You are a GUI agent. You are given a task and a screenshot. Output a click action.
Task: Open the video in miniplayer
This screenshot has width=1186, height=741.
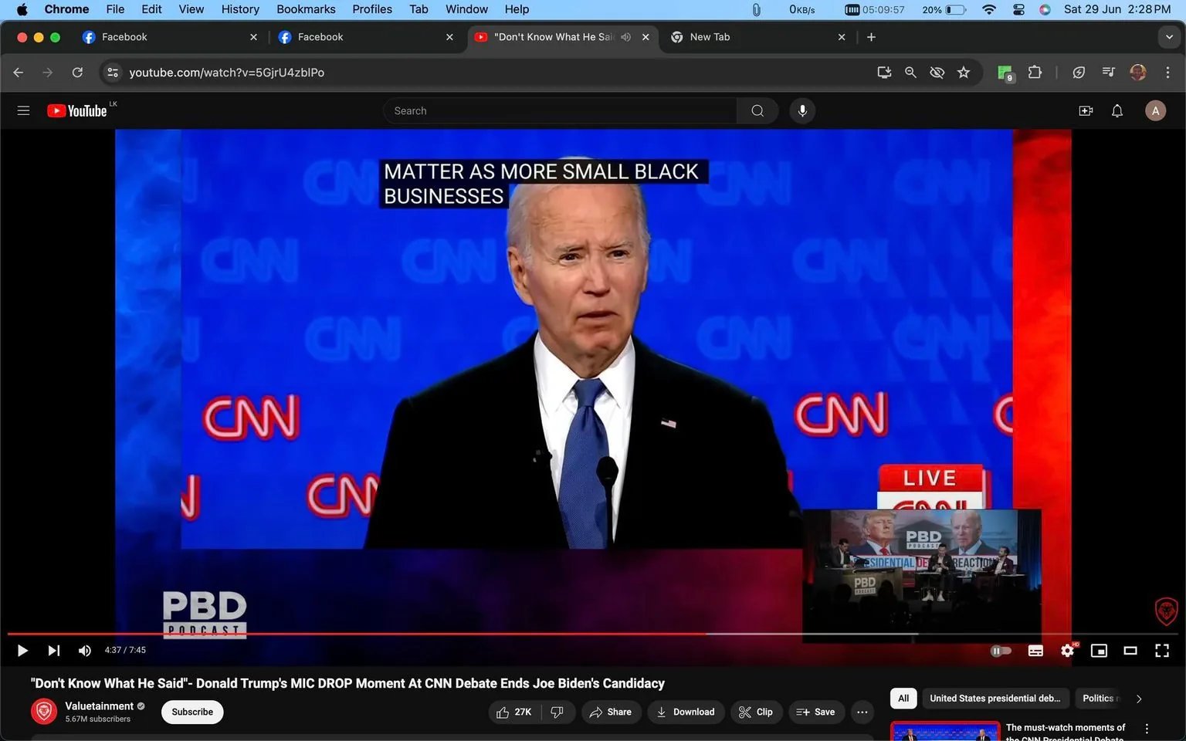[x=1099, y=651]
